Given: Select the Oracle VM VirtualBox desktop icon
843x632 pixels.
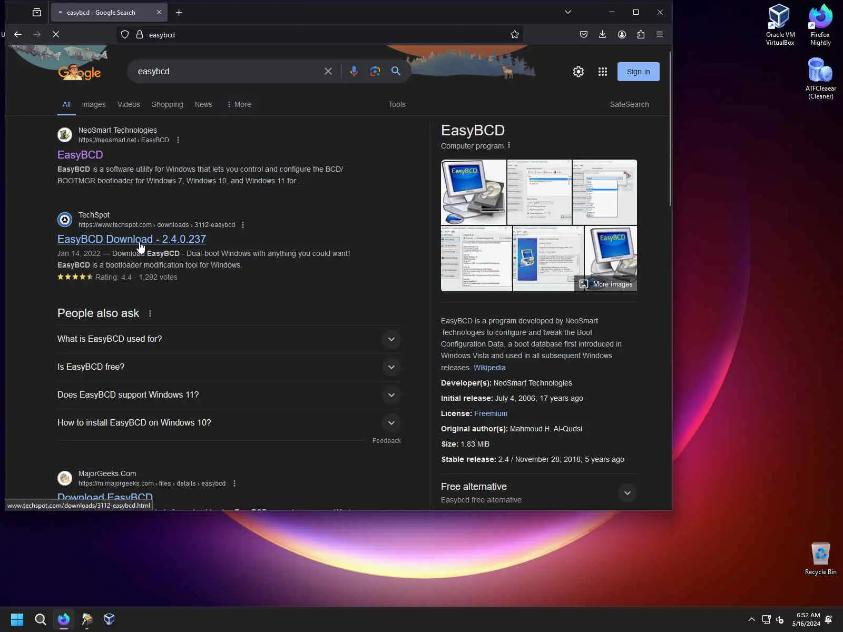Looking at the screenshot, I should tap(780, 25).
